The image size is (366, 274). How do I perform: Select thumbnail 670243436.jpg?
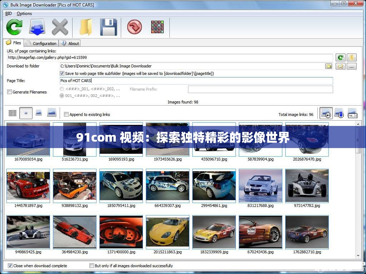(260, 232)
